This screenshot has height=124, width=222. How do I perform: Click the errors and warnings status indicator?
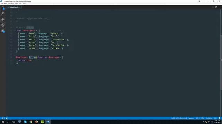[x=5, y=118]
